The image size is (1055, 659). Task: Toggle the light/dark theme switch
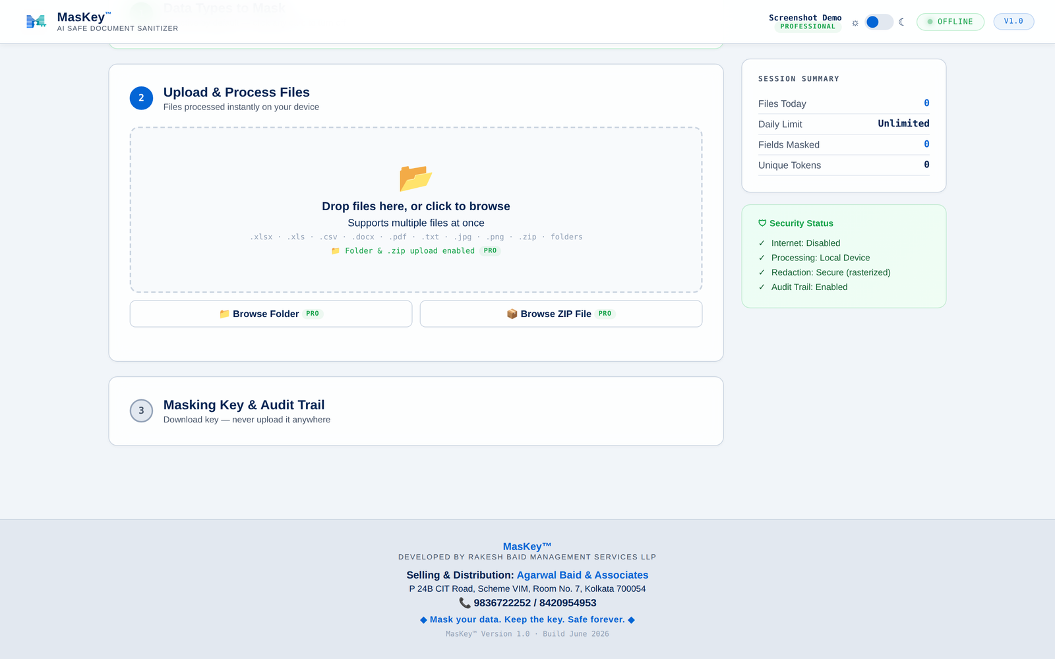[879, 22]
